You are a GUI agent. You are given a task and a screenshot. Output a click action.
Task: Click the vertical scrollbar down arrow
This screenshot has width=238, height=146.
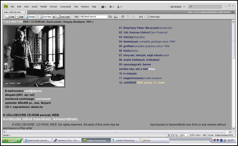click(x=234, y=128)
